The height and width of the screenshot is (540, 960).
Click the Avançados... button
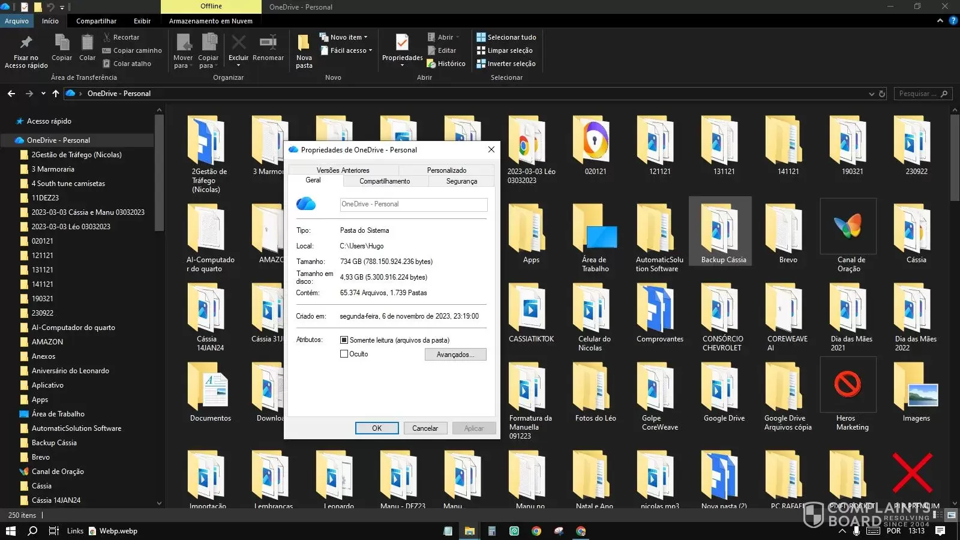[455, 355]
